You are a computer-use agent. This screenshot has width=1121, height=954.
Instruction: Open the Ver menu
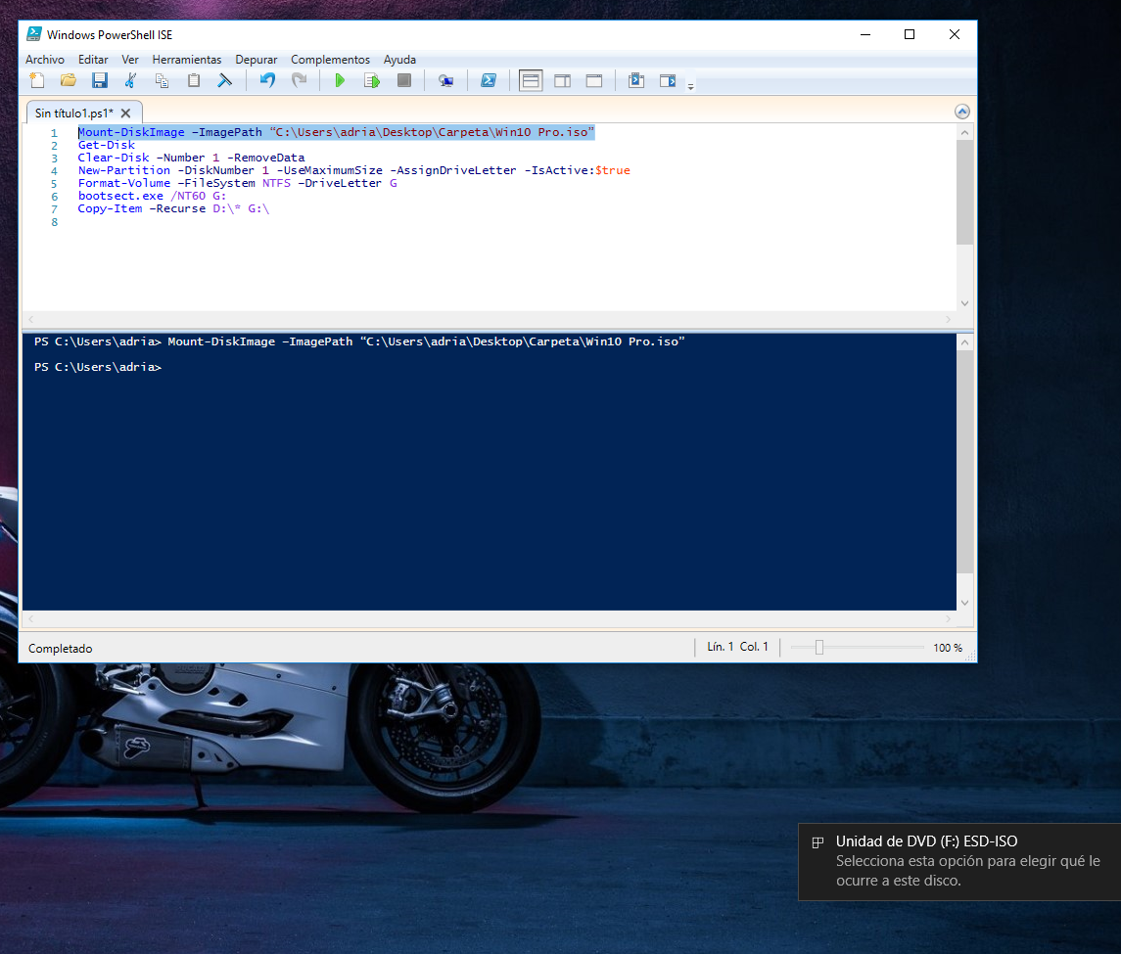click(130, 60)
